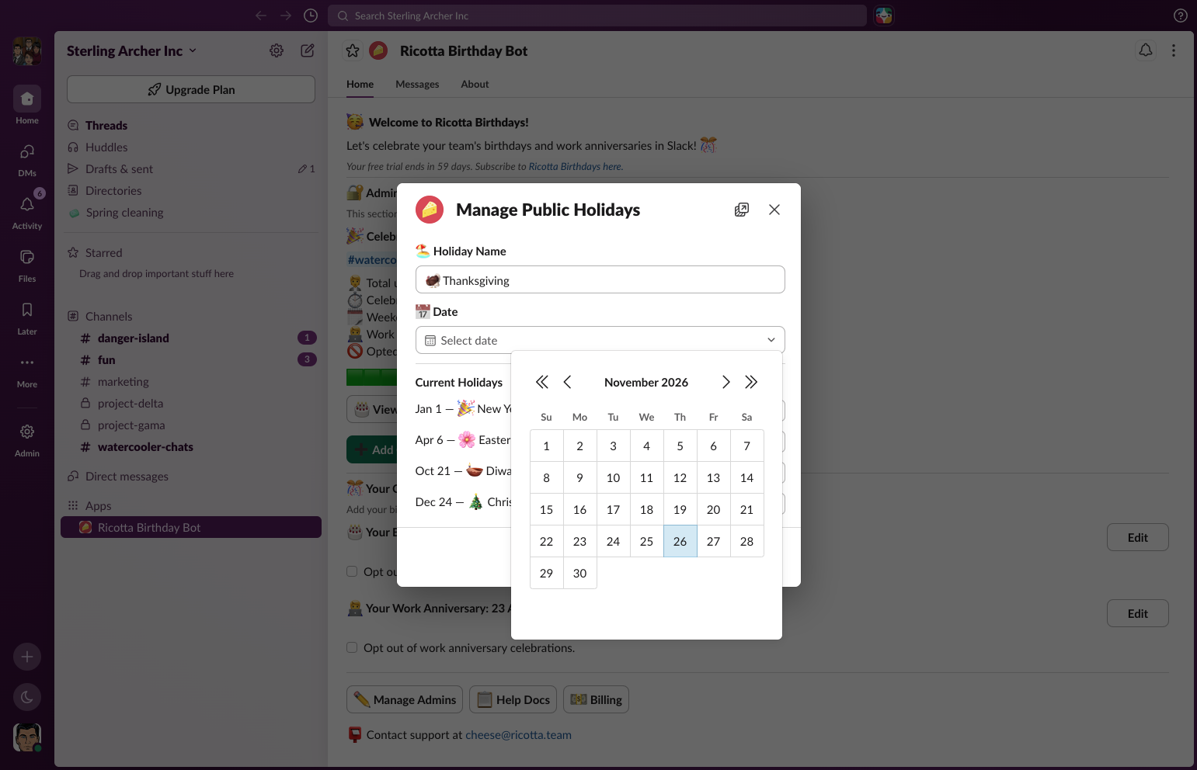Image resolution: width=1197 pixels, height=770 pixels.
Task: Open Spring cleaning in the sidebar
Action: [191, 213]
